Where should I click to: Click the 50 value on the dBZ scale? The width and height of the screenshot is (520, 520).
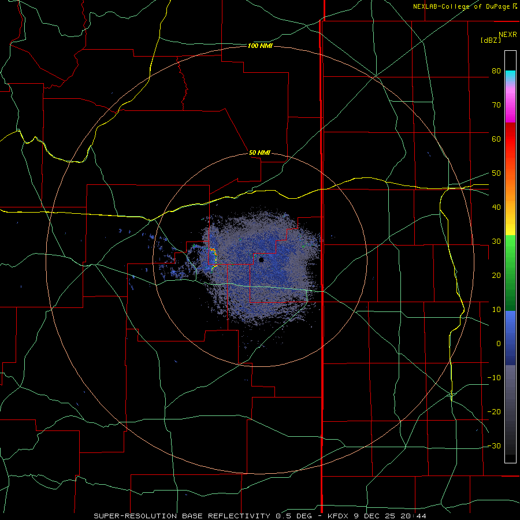[x=496, y=173]
